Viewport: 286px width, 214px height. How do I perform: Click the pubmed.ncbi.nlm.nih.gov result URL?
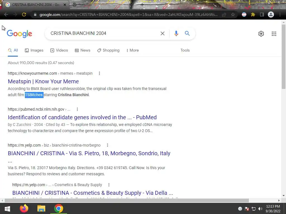click(x=39, y=109)
